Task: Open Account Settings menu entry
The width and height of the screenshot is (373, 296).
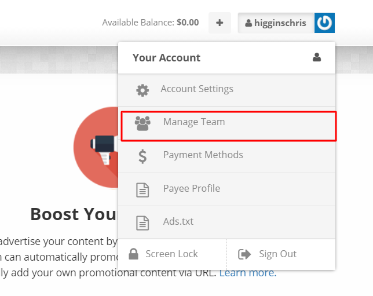Action: (x=226, y=90)
